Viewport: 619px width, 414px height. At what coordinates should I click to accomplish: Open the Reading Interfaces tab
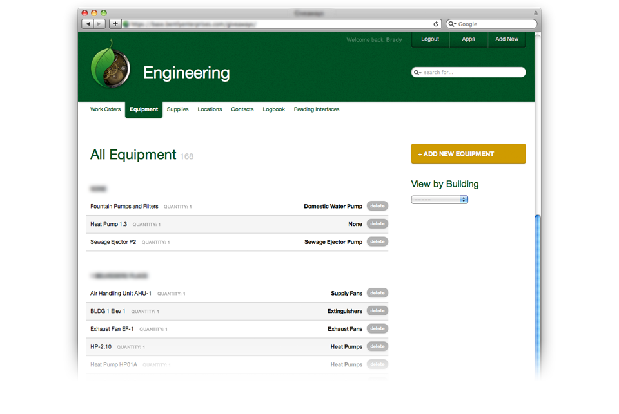317,109
